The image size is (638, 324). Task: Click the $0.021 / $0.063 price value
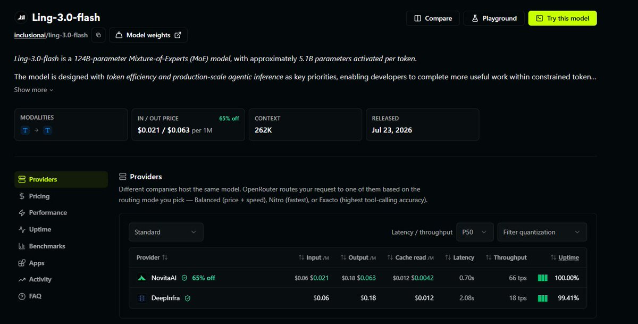tap(164, 130)
